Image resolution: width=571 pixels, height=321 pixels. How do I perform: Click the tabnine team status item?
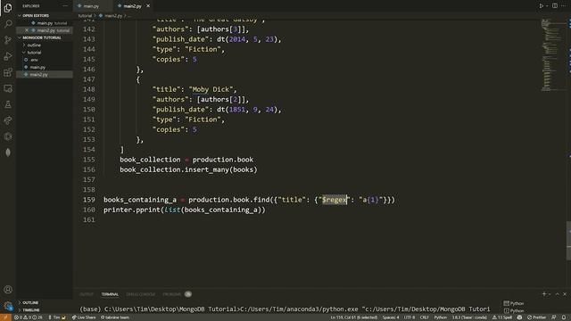pyautogui.click(x=115, y=317)
